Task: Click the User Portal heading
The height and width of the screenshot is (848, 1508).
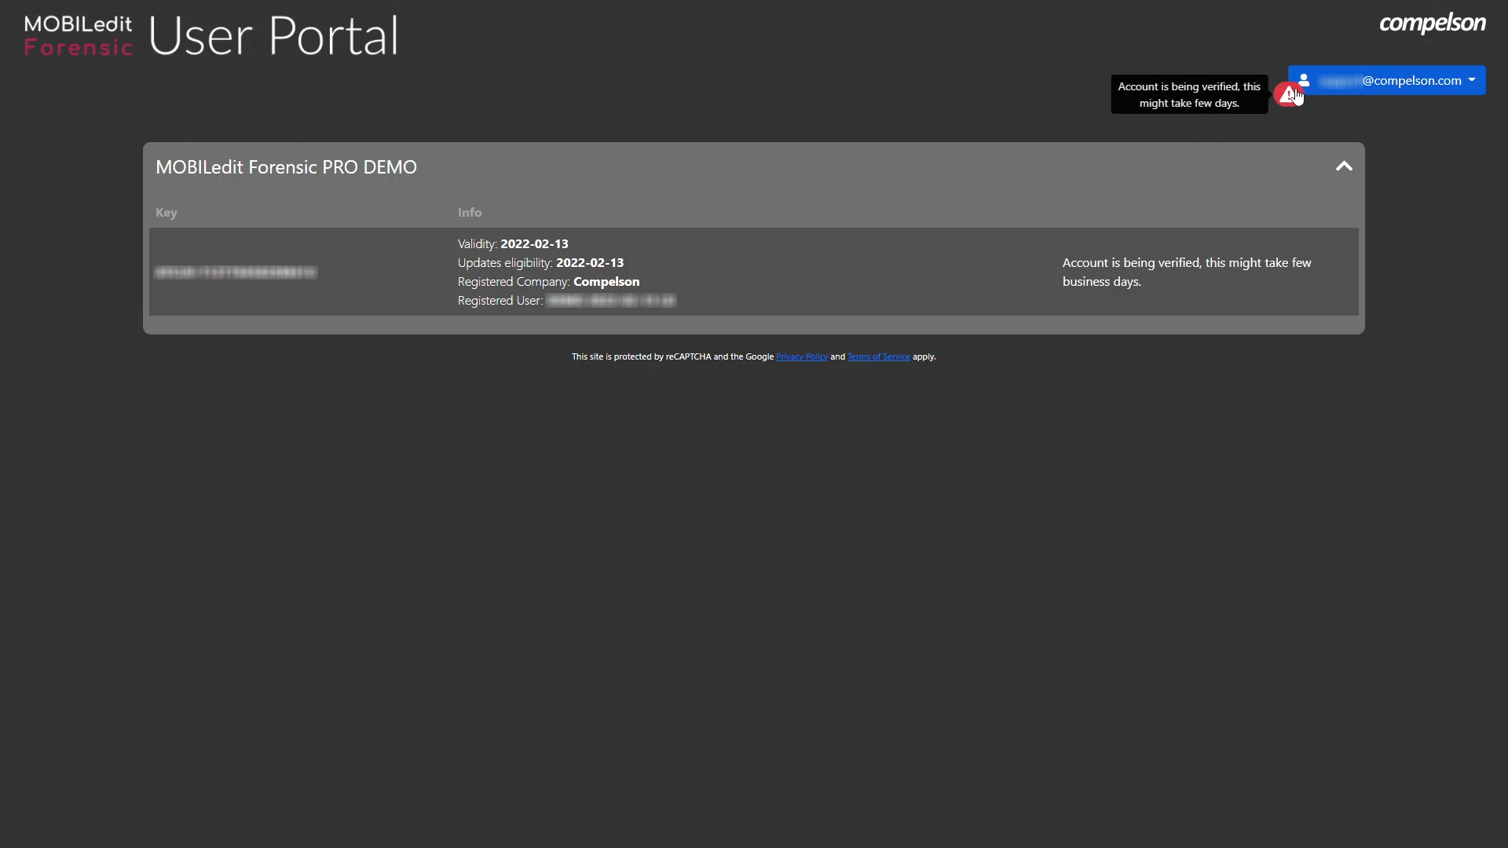Action: [x=273, y=36]
